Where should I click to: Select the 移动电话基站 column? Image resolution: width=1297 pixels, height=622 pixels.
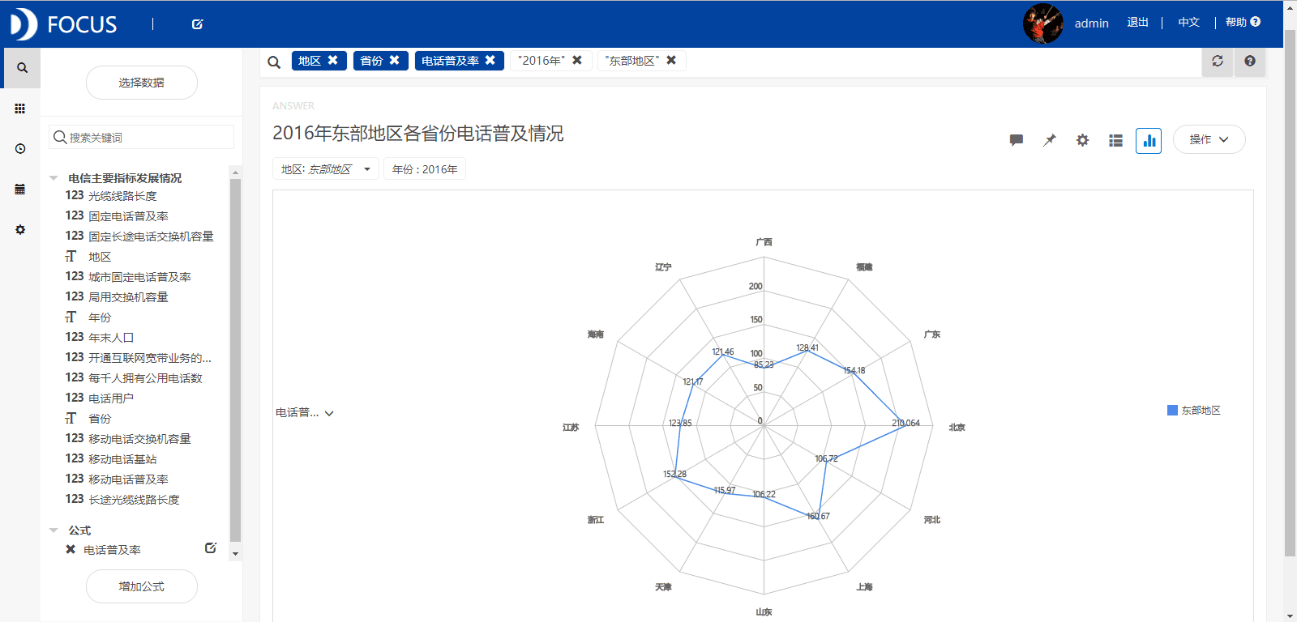122,459
